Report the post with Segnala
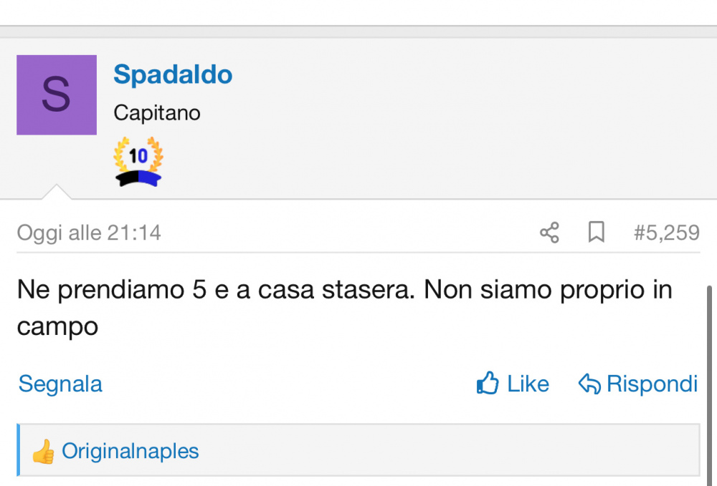 pos(60,384)
